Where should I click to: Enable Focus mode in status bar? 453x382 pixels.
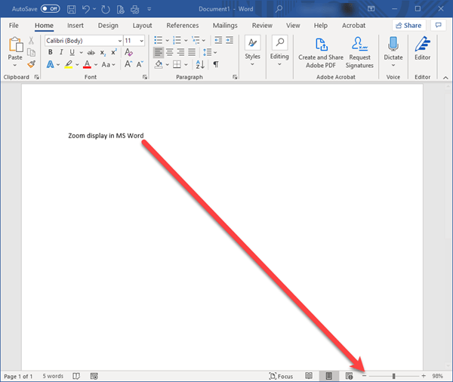(281, 376)
